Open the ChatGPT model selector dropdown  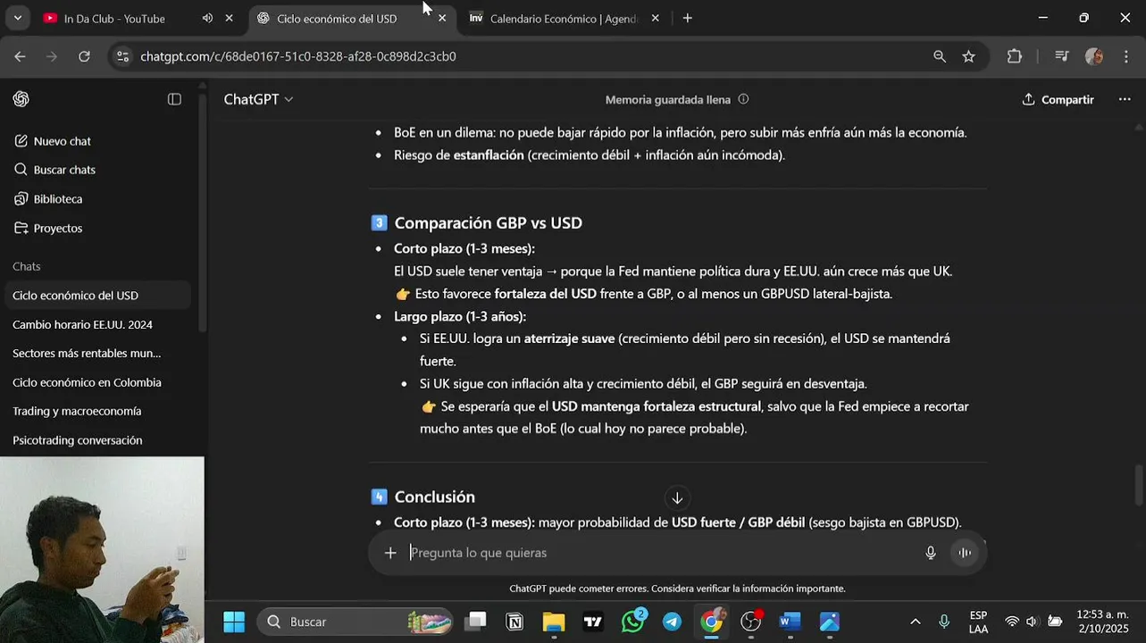pos(258,99)
